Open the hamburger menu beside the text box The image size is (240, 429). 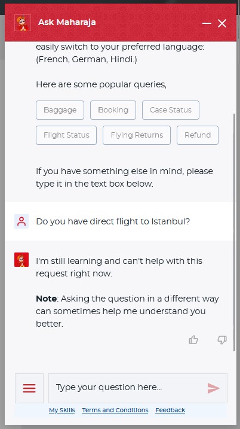click(x=29, y=388)
